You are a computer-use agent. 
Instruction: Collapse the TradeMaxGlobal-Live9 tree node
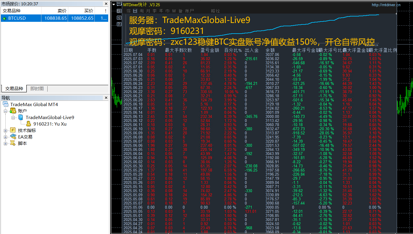(13, 118)
